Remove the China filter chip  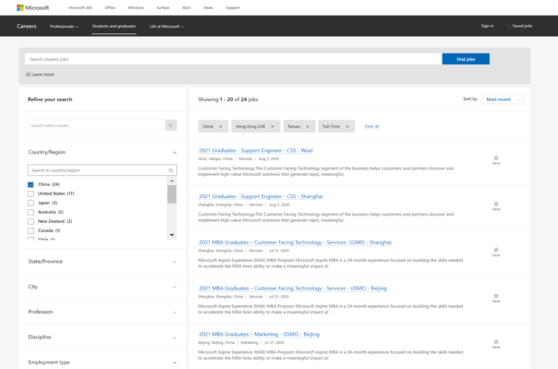point(221,126)
